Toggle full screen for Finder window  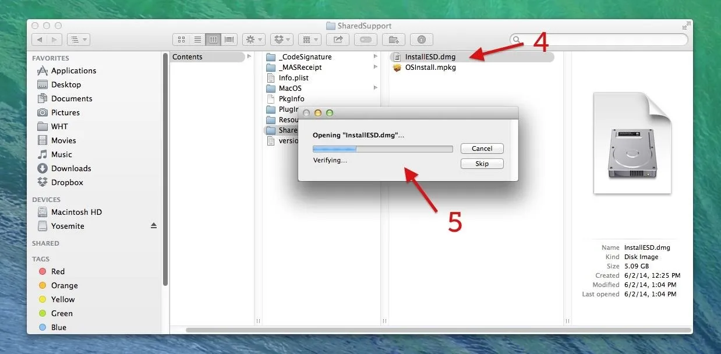point(686,26)
